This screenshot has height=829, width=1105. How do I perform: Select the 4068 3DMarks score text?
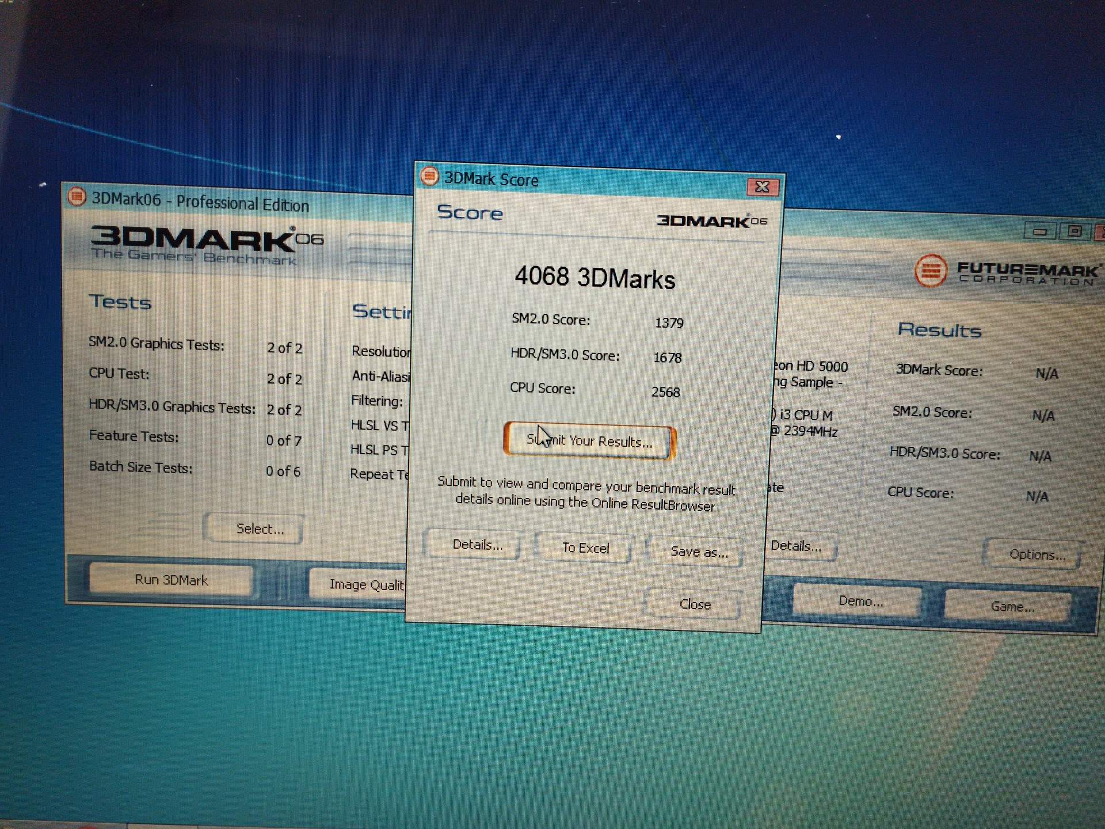595,277
